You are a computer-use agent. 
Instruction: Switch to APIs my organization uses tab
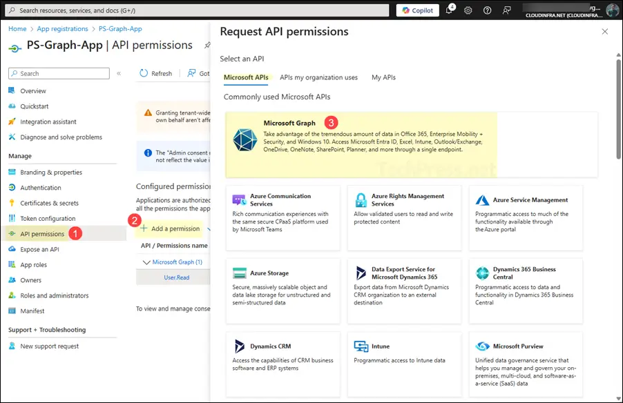pyautogui.click(x=318, y=77)
